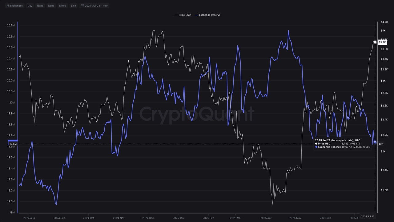Open the None option right before Mixed
This screenshot has height=222, width=394.
coord(51,6)
